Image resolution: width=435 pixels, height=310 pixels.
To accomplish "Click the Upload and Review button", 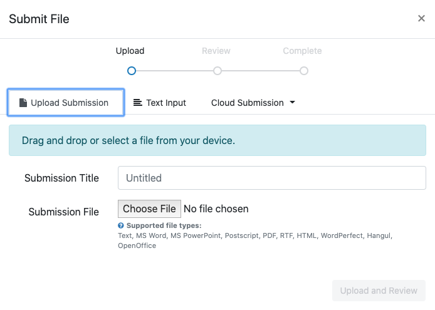I will (379, 291).
